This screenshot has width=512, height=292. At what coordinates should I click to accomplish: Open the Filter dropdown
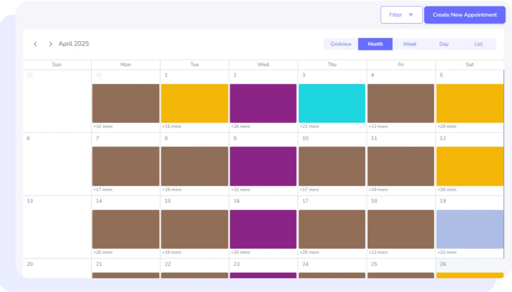point(401,15)
